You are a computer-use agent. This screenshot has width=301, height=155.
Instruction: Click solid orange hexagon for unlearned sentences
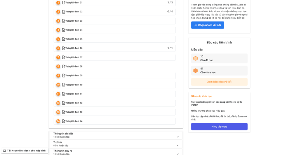(x=195, y=71)
